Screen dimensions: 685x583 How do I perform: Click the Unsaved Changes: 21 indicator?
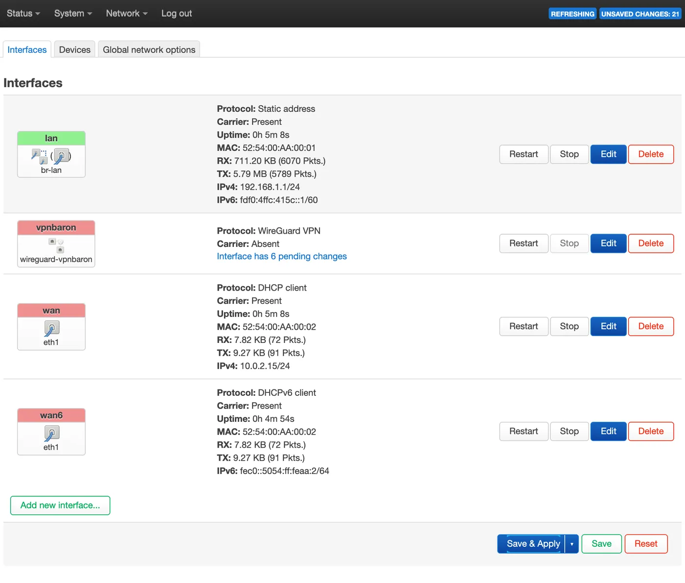(x=640, y=14)
